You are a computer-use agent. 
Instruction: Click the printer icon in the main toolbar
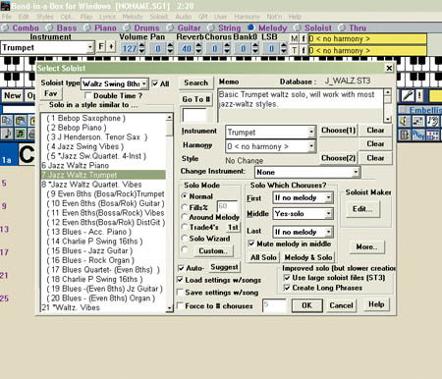(31, 134)
